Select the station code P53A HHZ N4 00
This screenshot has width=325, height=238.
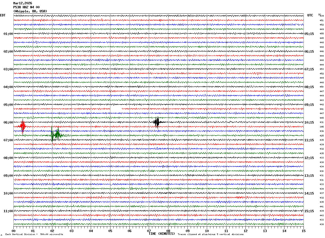click(x=26, y=7)
